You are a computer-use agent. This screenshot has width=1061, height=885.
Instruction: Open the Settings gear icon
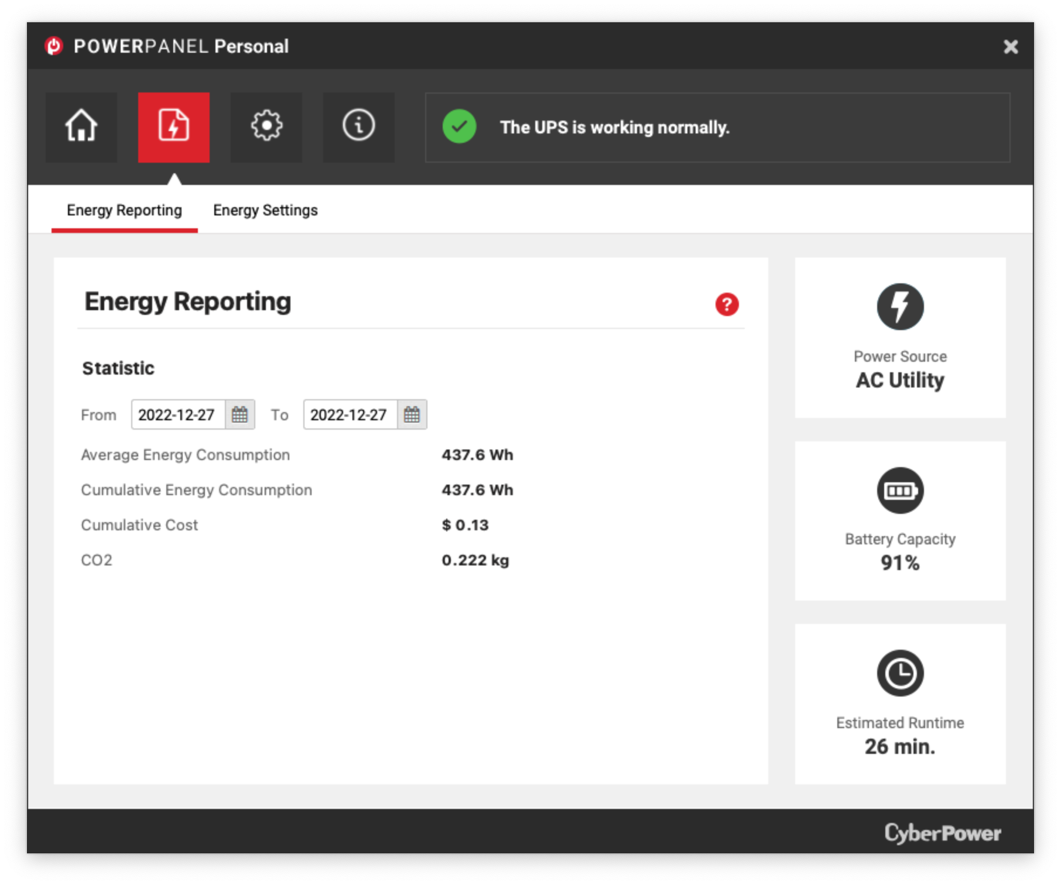(x=266, y=126)
